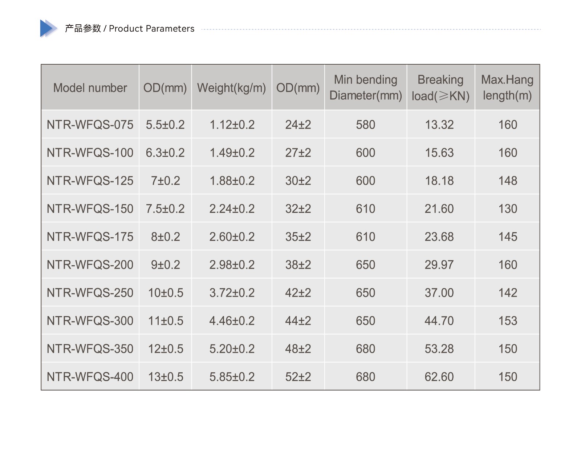Click the OD value 24±2

coord(298,125)
